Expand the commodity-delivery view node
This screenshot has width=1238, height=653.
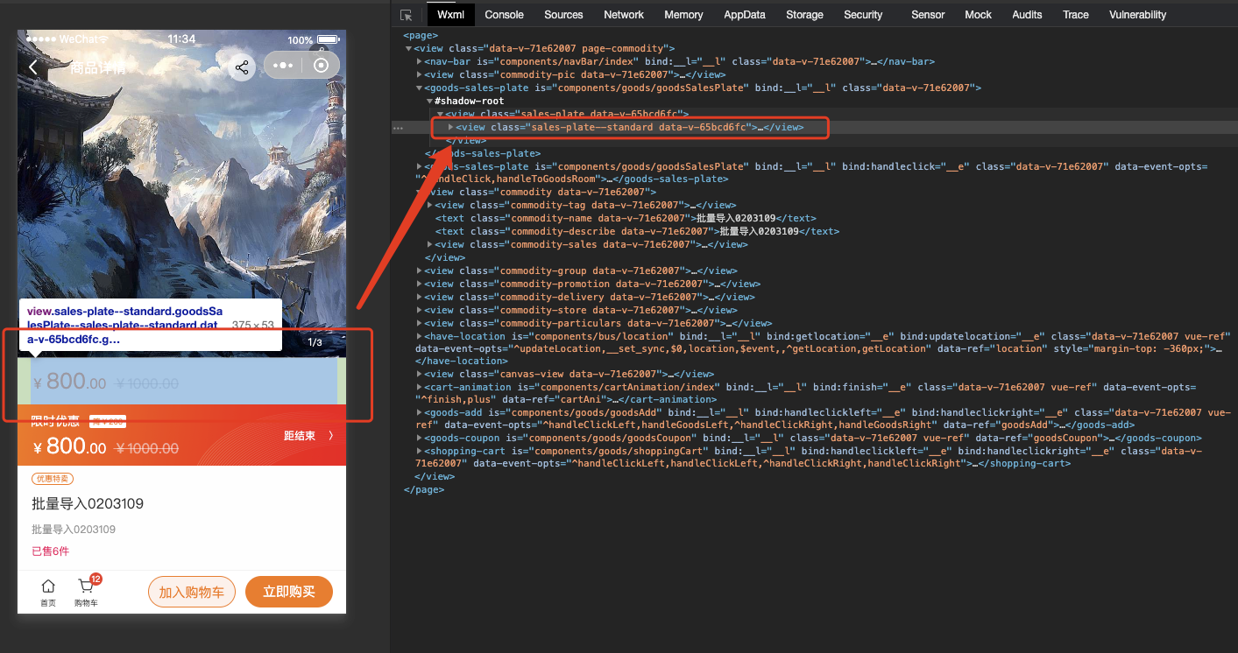[419, 298]
